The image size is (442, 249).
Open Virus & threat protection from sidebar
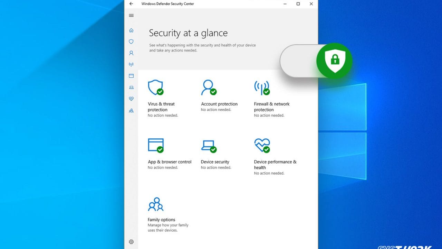point(131,41)
